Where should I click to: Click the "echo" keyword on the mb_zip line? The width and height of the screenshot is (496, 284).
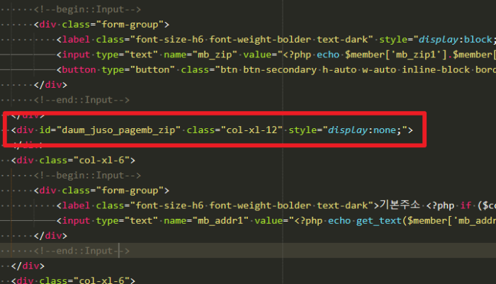(x=328, y=55)
